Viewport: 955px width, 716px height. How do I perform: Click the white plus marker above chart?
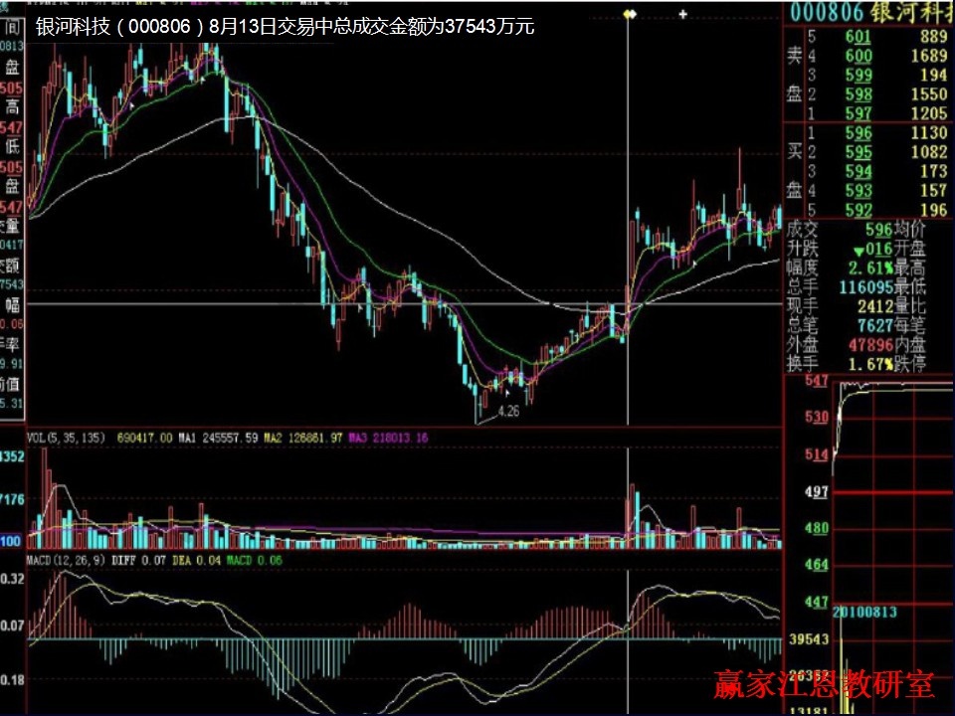[683, 14]
